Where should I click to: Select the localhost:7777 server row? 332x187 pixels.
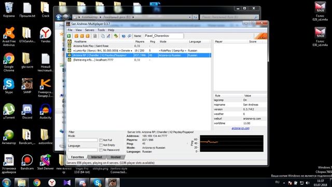pyautogui.click(x=139, y=60)
